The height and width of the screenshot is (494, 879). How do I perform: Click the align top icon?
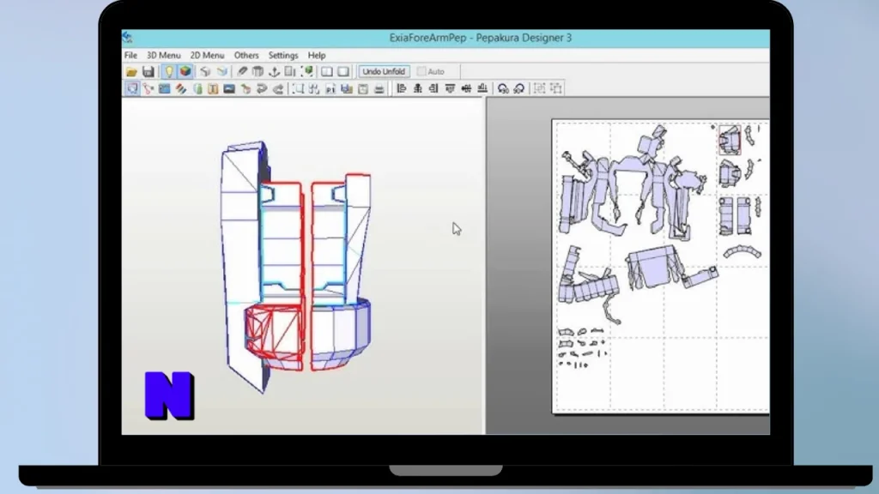click(450, 88)
